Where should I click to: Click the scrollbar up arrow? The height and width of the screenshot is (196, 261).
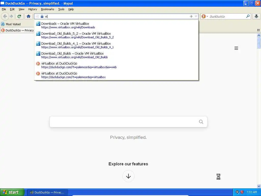tap(259, 35)
